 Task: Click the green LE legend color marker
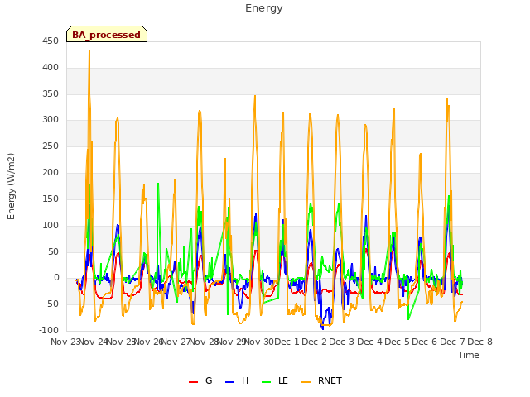pos(267,382)
